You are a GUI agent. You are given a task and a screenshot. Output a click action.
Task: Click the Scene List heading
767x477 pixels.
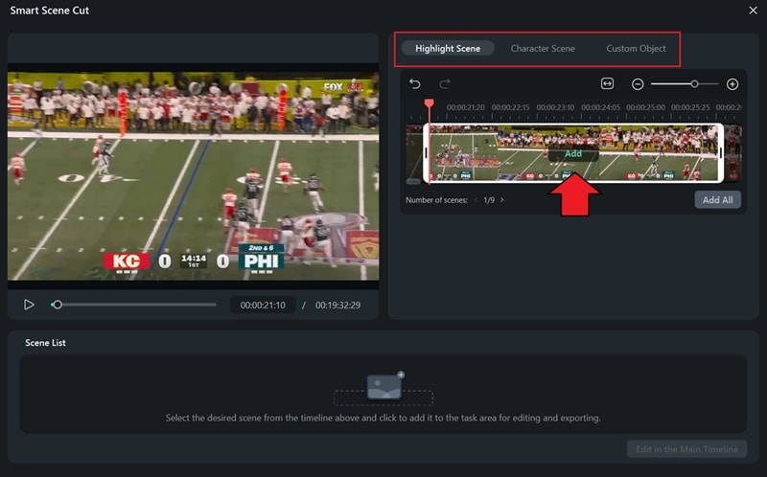pyautogui.click(x=45, y=343)
